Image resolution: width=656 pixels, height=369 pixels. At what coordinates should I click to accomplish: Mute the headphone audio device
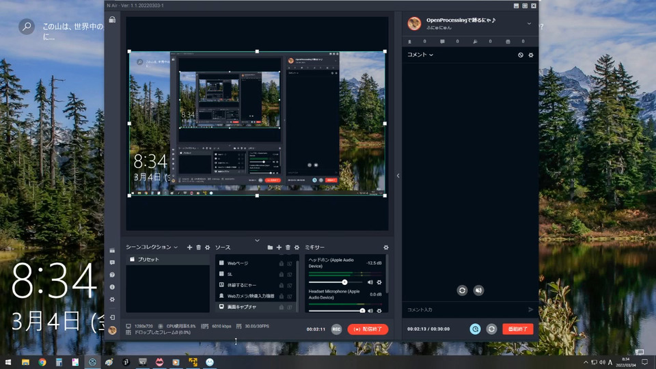[x=370, y=282]
